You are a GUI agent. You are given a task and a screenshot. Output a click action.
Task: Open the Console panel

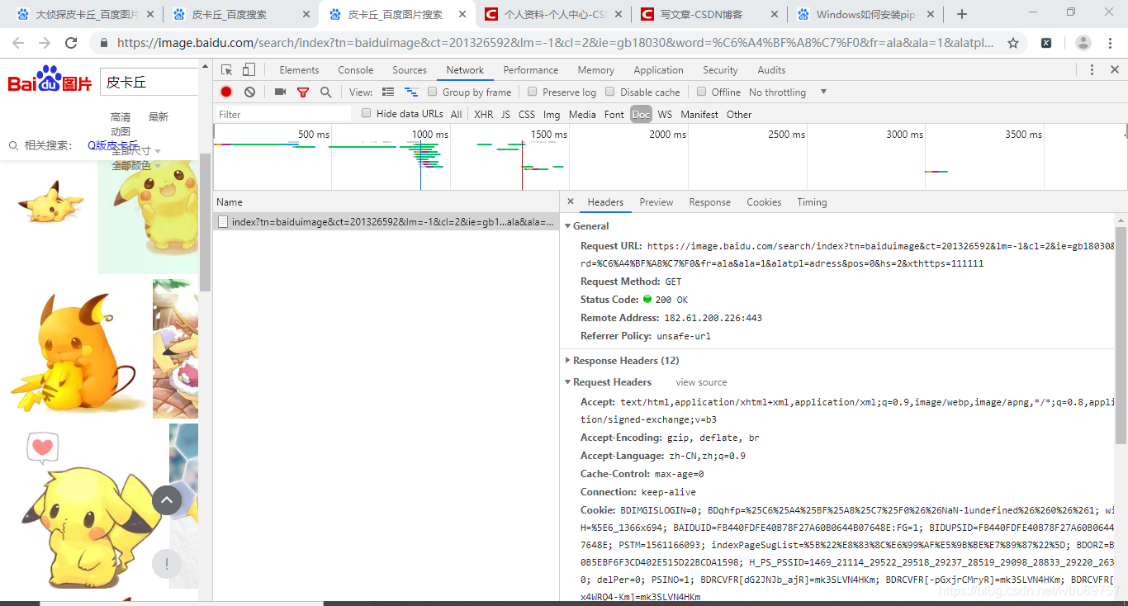[x=356, y=70]
